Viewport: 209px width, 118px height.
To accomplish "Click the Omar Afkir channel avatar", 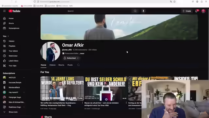I will [x=50, y=52].
